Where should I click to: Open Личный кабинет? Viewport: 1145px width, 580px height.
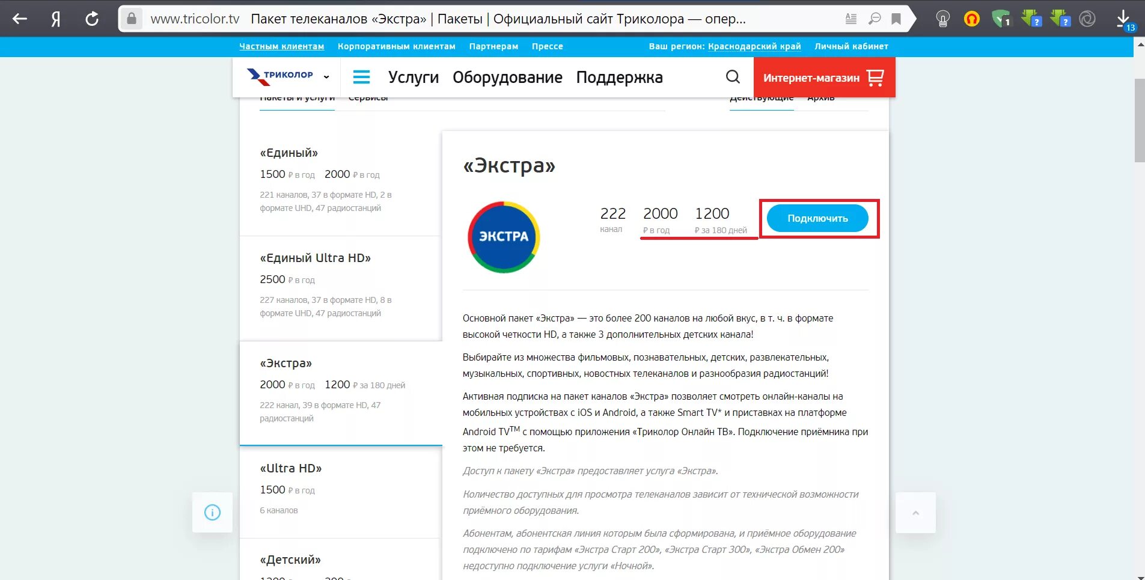(x=851, y=46)
